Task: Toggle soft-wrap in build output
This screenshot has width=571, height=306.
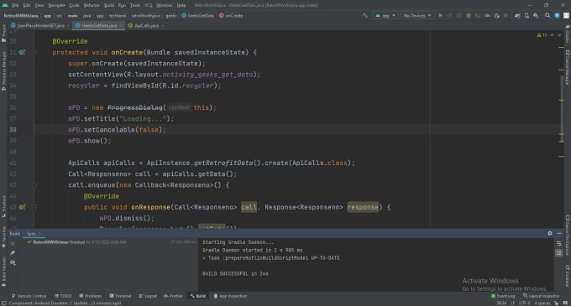Action: point(558,244)
